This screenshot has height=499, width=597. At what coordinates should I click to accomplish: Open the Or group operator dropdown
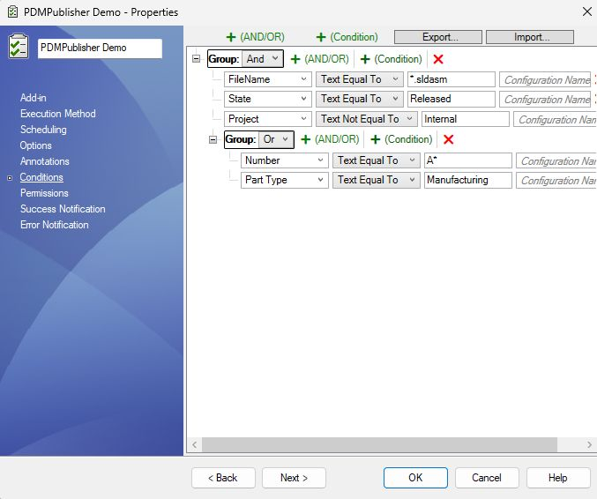276,139
